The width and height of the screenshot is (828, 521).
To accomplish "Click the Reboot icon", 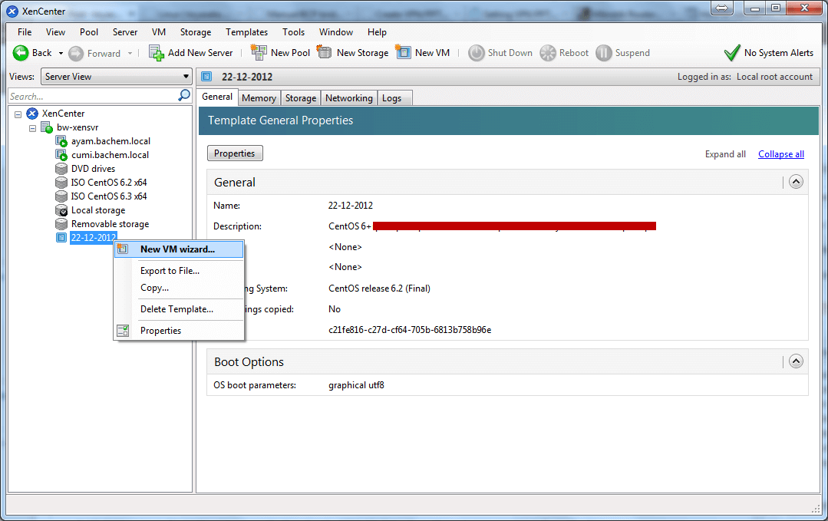I will 548,53.
